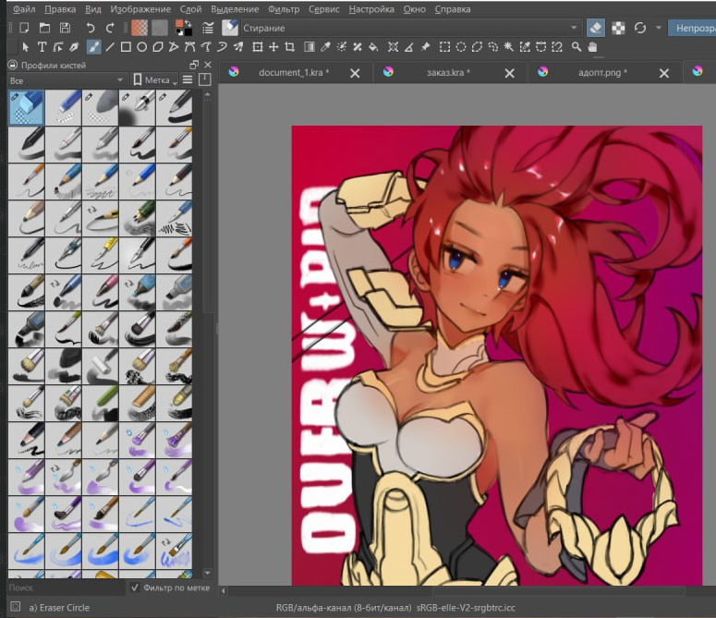
Task: Click the orange foreground color swatch
Action: pyautogui.click(x=179, y=24)
